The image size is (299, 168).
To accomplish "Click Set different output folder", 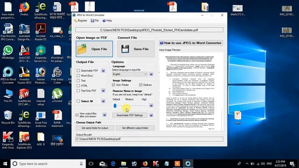I will [x=135, y=128].
